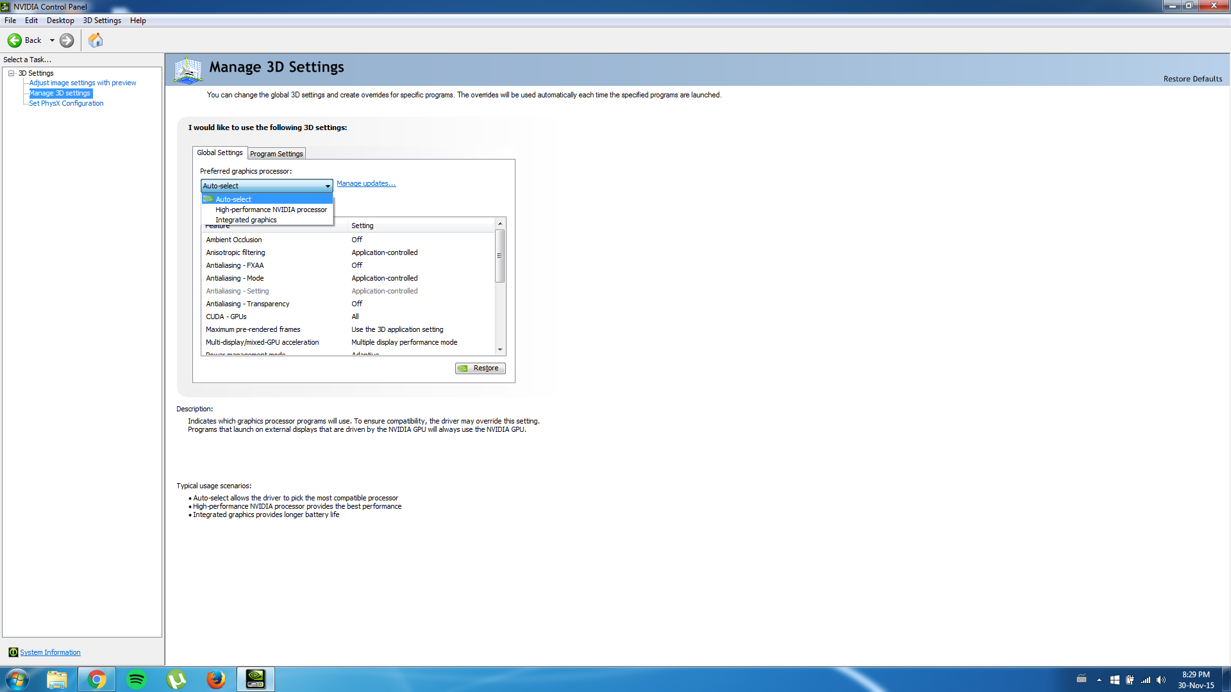Select Maximum pre-rendered frames row
This screenshot has width=1231, height=692.
(349, 329)
